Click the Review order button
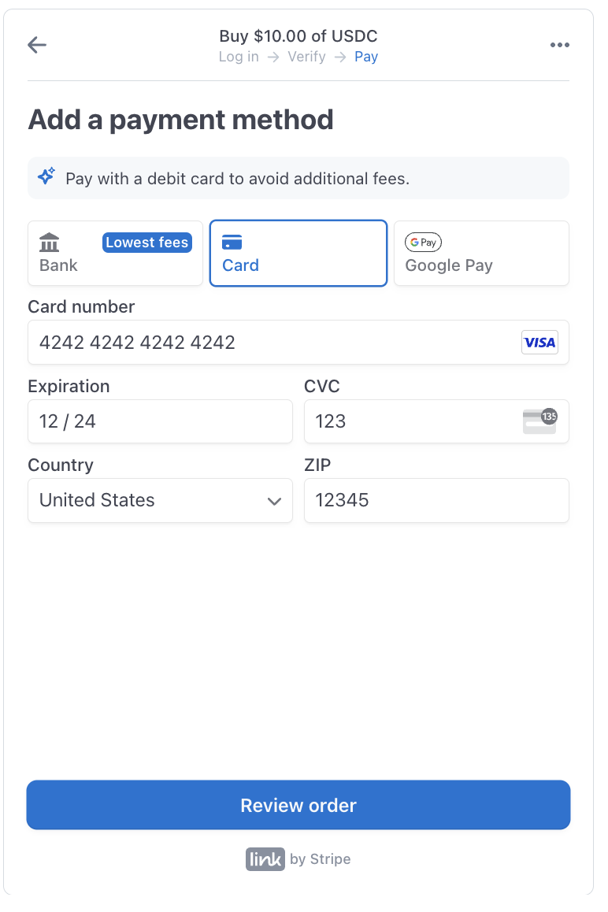Viewport: 608px width, 912px height. click(298, 805)
